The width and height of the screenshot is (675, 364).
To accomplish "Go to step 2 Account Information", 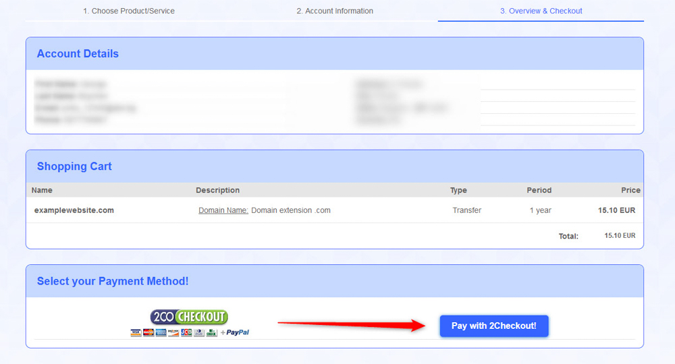I will point(335,11).
